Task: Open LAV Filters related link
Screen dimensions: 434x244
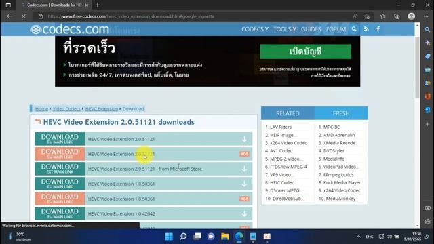Action: [x=281, y=127]
